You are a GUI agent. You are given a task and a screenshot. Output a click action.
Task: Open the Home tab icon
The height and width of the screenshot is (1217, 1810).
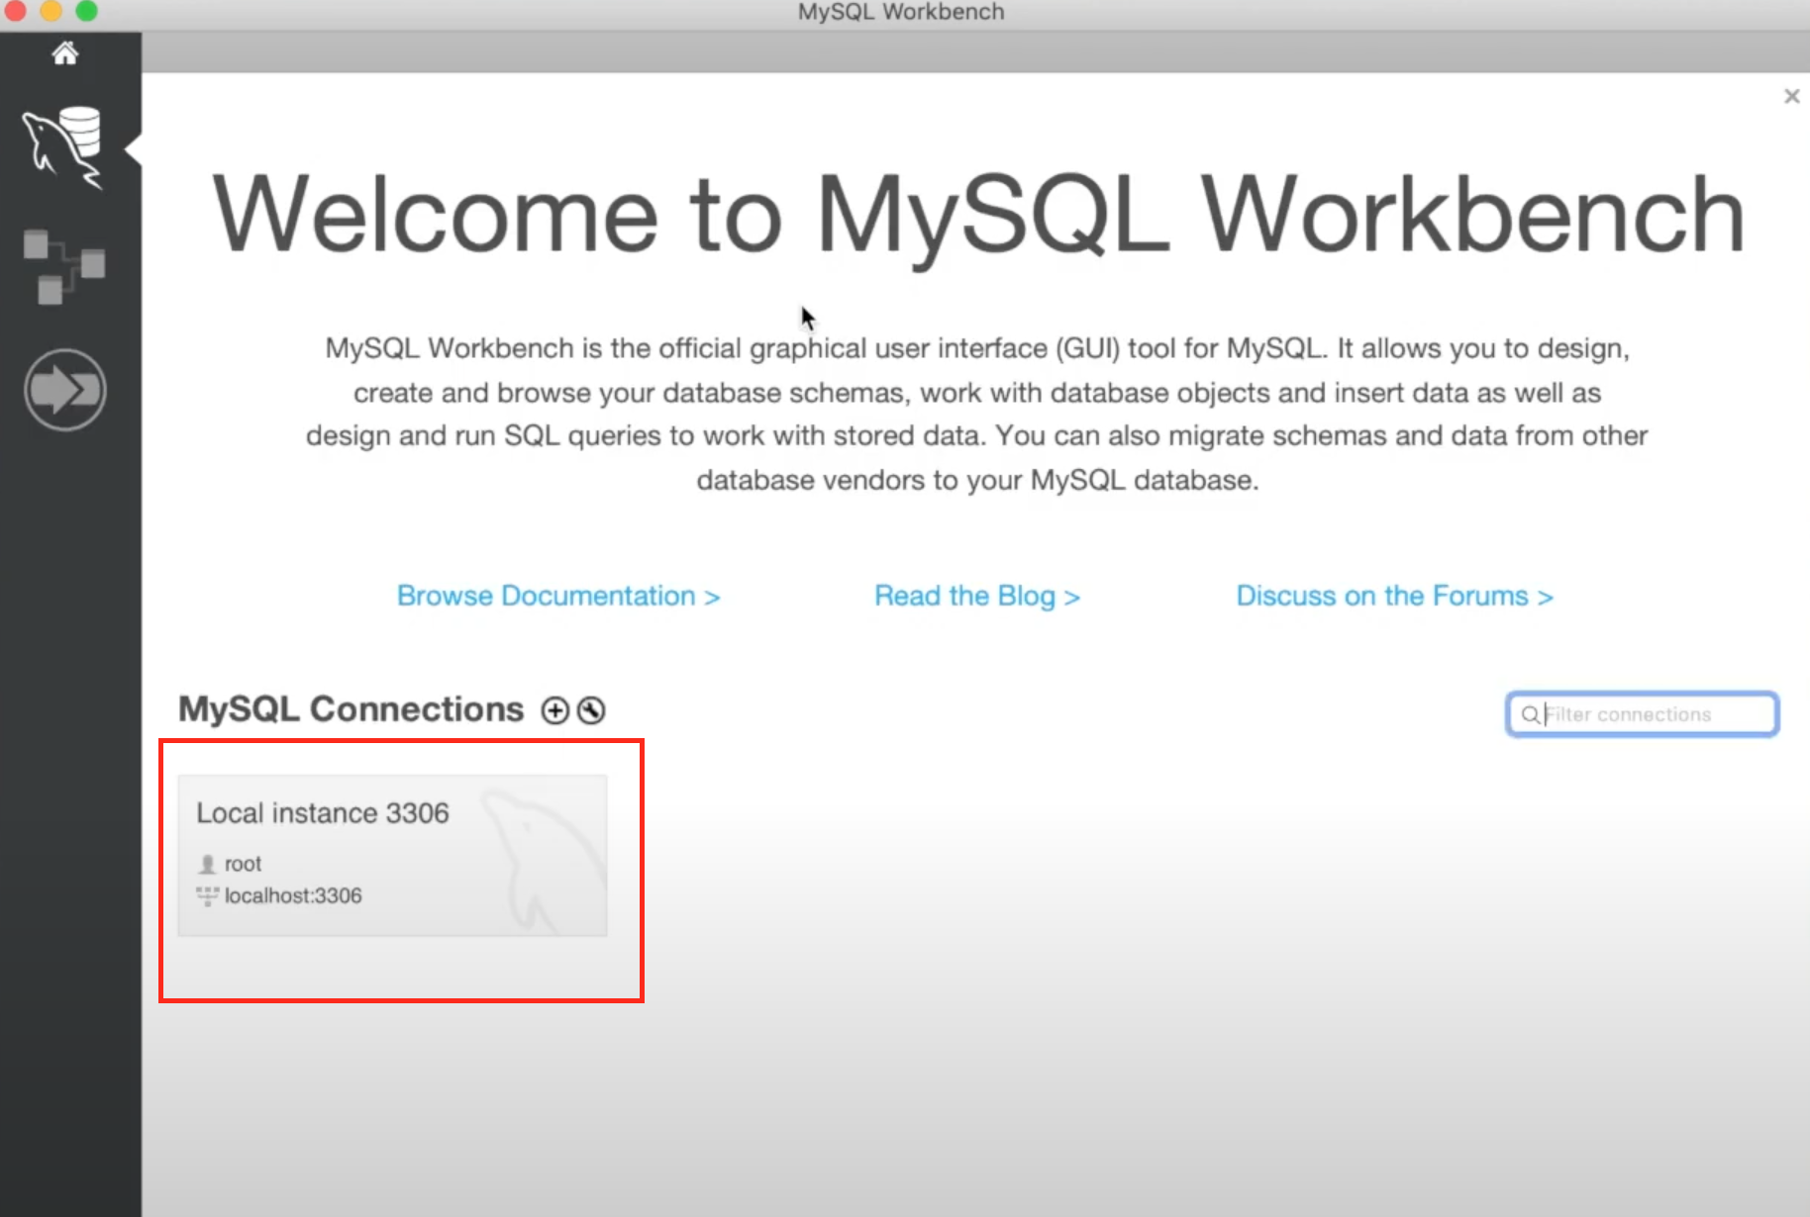tap(65, 53)
